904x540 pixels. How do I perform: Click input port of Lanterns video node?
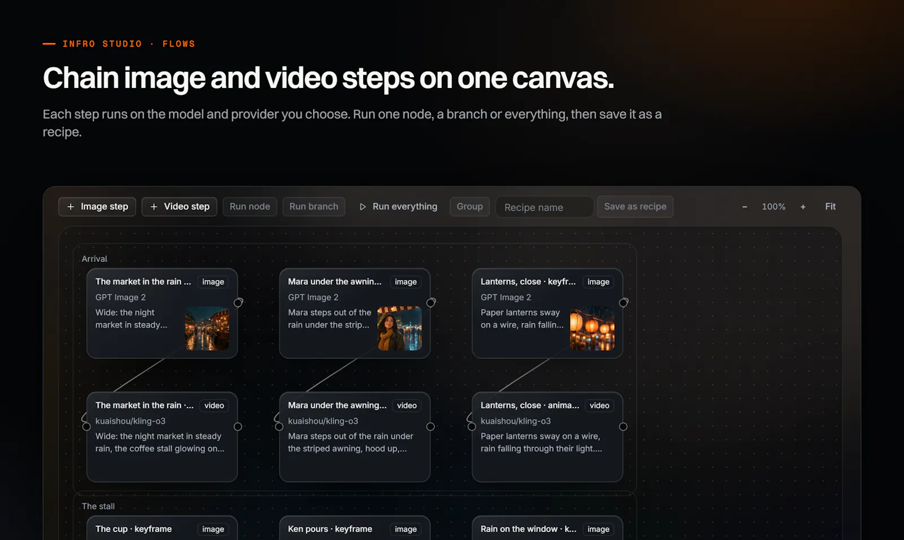(x=472, y=427)
